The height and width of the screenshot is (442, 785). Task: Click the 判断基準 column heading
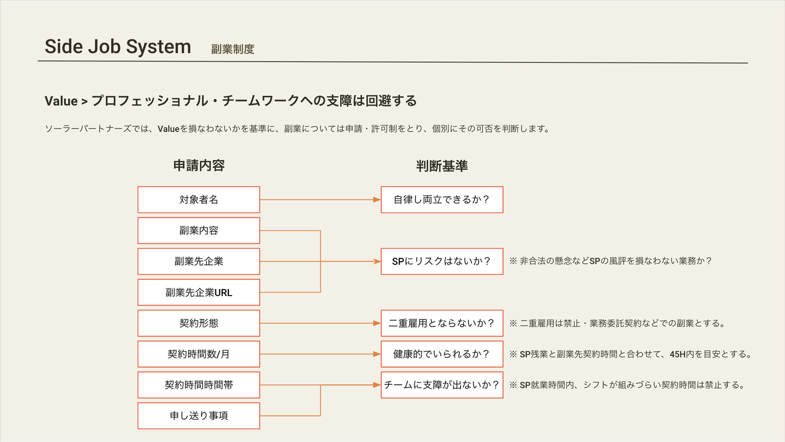(442, 167)
